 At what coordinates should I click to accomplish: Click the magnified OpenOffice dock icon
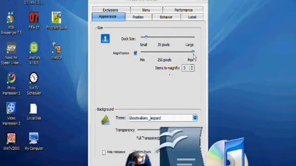(x=181, y=147)
